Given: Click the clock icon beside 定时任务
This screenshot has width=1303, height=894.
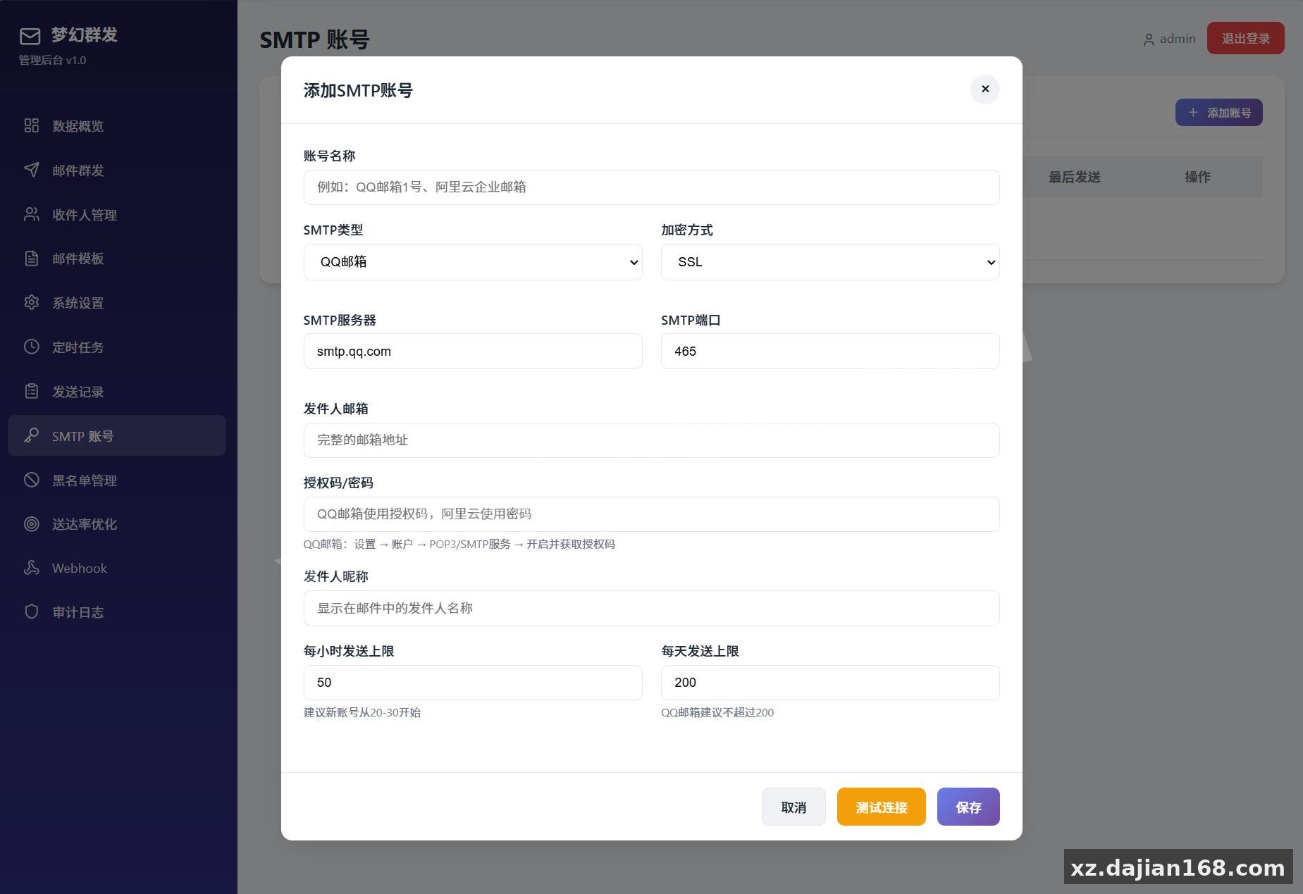Looking at the screenshot, I should [32, 347].
